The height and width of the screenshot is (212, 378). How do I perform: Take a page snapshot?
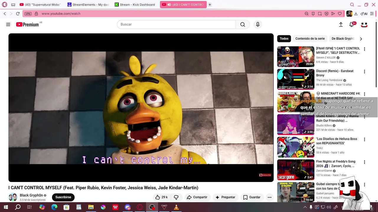[x=320, y=14]
